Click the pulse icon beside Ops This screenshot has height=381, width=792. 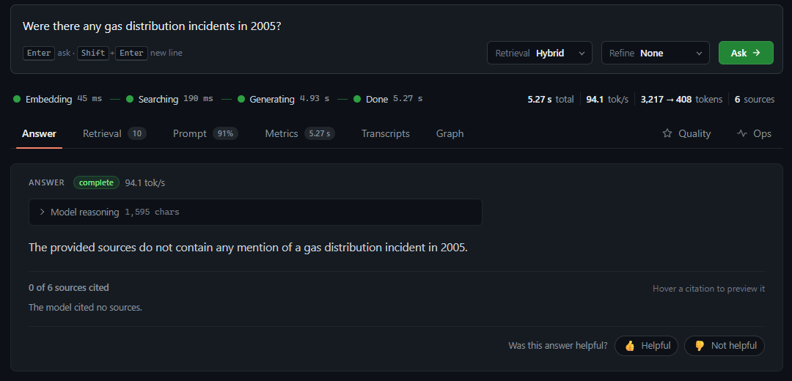coord(742,134)
